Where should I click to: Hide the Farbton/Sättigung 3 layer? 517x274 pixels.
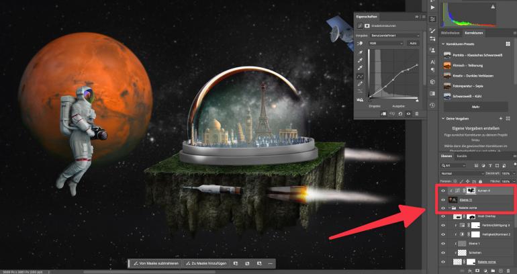pyautogui.click(x=443, y=226)
